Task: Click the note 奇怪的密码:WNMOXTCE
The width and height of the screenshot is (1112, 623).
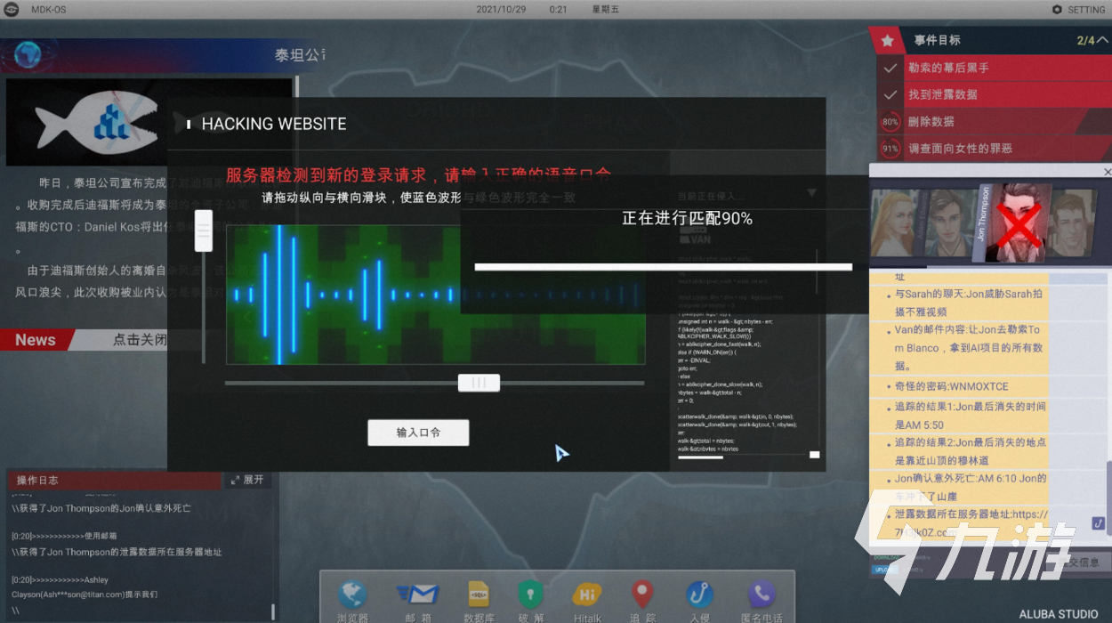Action: pyautogui.click(x=959, y=386)
